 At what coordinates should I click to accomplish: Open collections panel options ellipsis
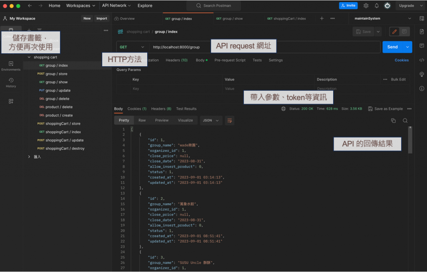[106, 30]
